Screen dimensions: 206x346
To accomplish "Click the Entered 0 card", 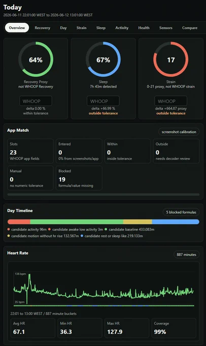I will 79,151.
